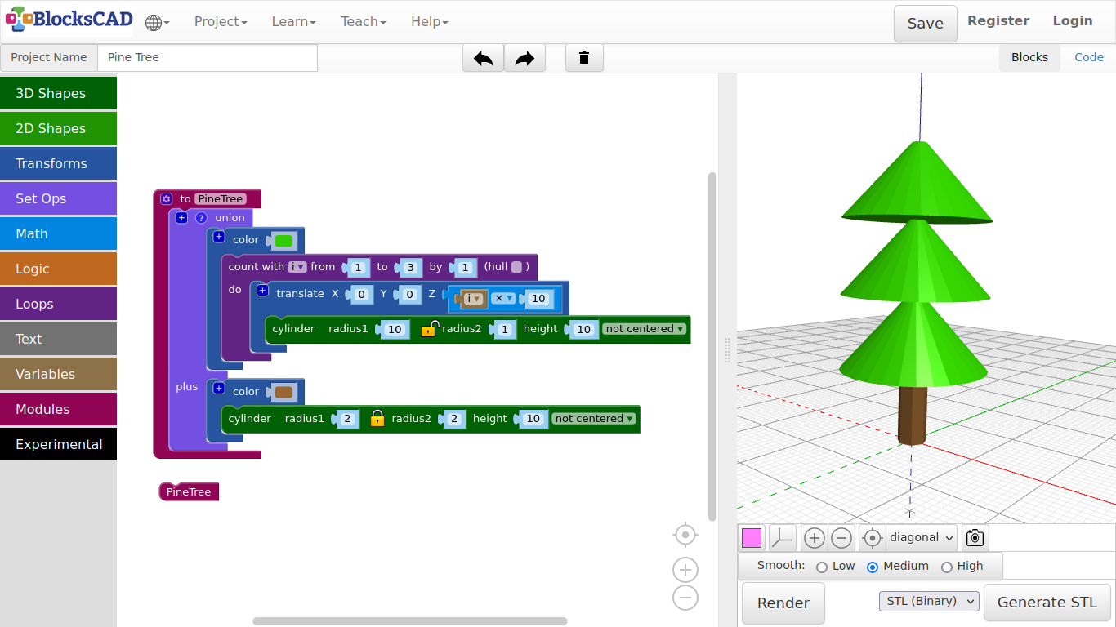Click the Generate STL button
This screenshot has width=1116, height=627.
pos(1047,603)
